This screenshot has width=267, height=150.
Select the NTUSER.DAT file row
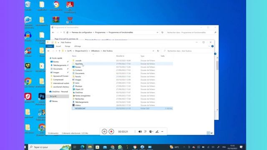(122, 108)
